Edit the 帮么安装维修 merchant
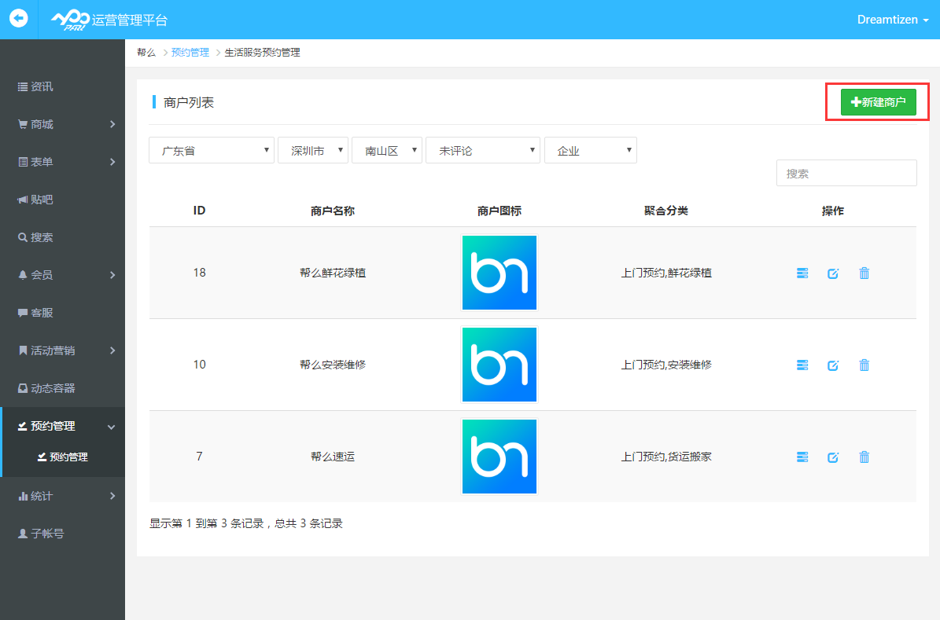 coord(833,365)
